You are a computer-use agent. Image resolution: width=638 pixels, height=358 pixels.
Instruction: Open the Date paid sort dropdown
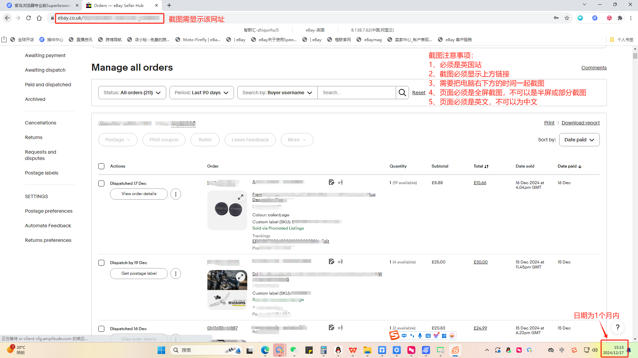pyautogui.click(x=579, y=140)
